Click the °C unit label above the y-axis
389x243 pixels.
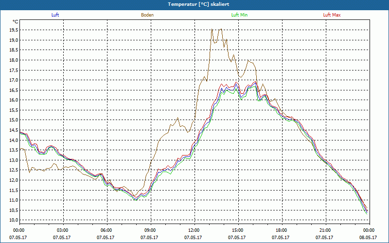pyautogui.click(x=16, y=21)
